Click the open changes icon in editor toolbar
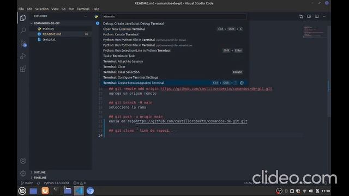Viewport: 349px width, 196px height. pos(301,16)
